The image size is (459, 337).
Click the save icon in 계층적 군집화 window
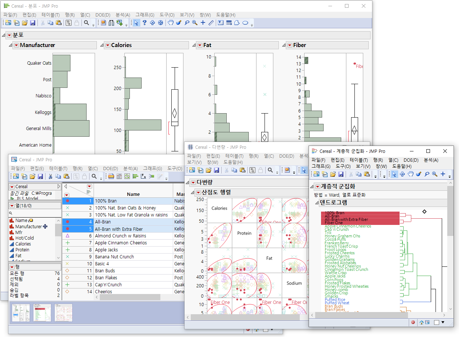340,174
